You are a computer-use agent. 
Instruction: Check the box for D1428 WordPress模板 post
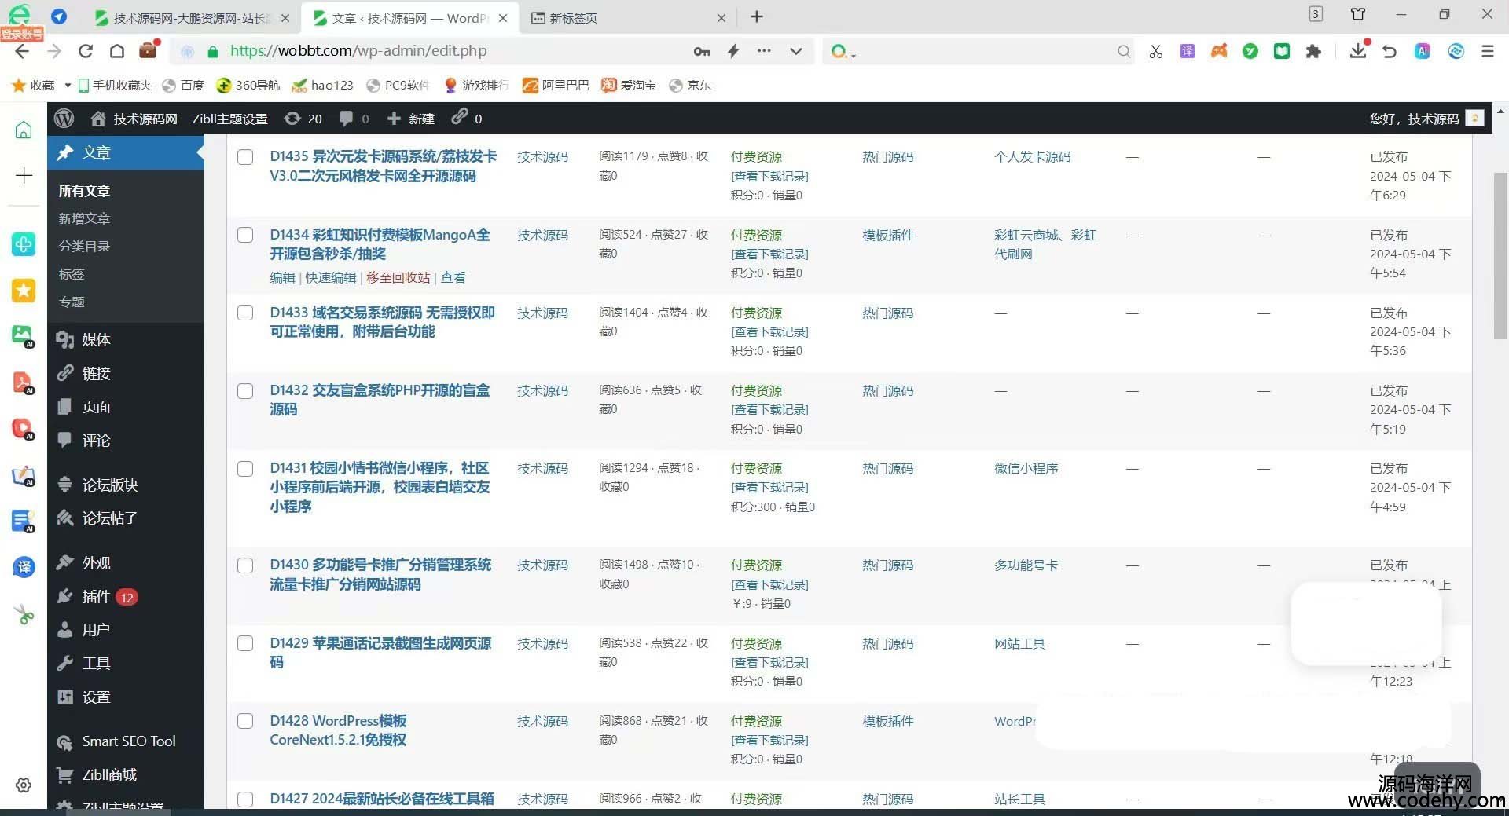click(245, 721)
